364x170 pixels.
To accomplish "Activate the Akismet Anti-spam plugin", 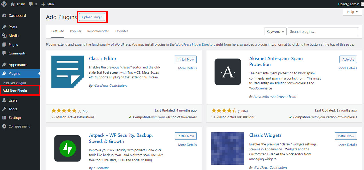I will point(348,60).
